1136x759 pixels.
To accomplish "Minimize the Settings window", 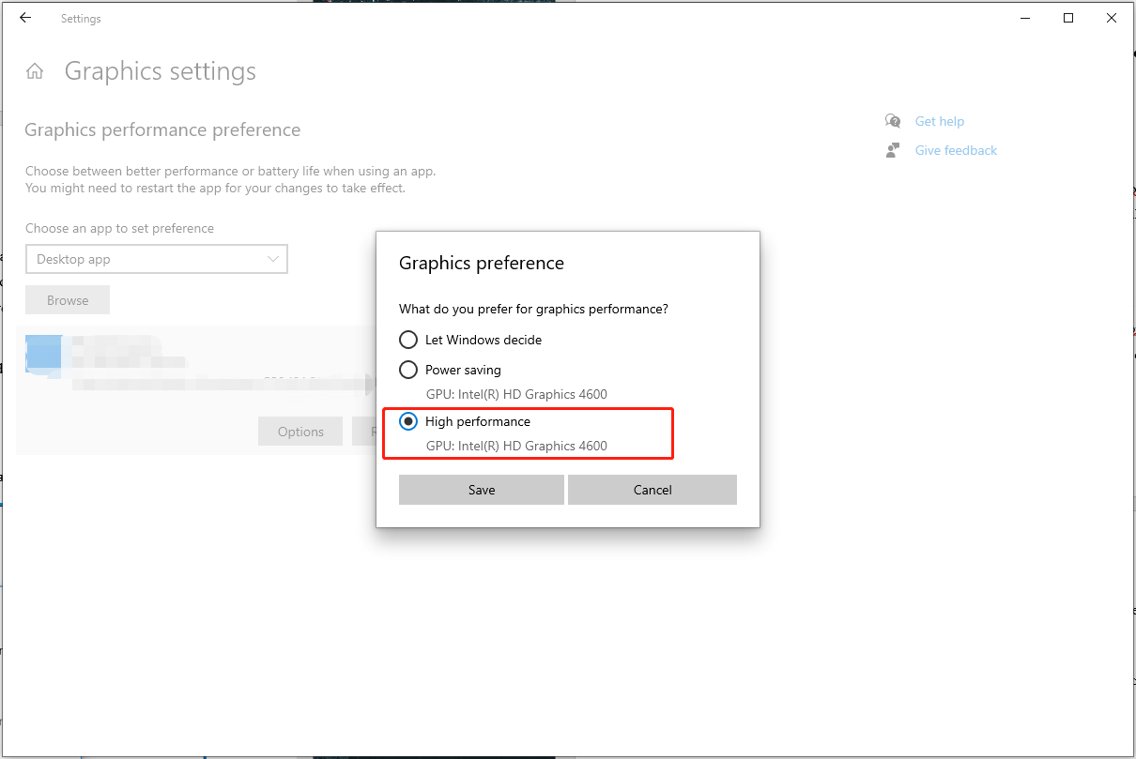I will tap(1024, 18).
